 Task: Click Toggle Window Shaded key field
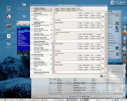pos(78,41)
